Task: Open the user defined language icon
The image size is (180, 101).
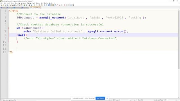Action: point(51,5)
